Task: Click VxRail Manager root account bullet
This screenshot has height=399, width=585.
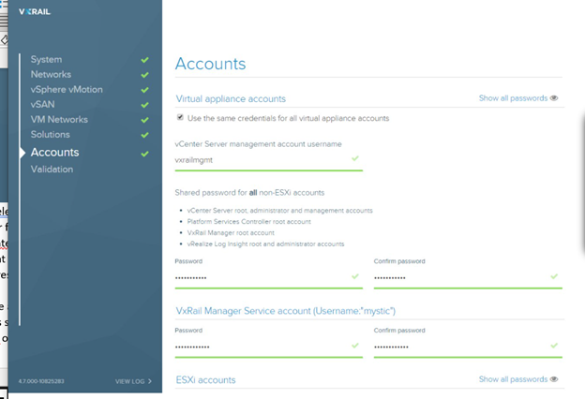Action: [231, 232]
